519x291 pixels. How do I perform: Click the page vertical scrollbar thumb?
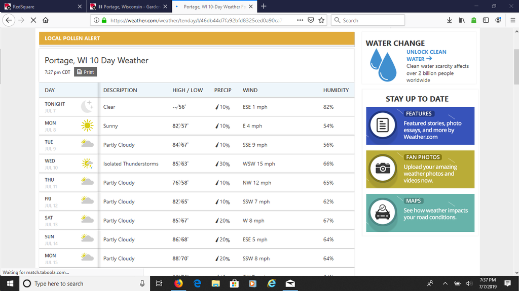point(516,67)
